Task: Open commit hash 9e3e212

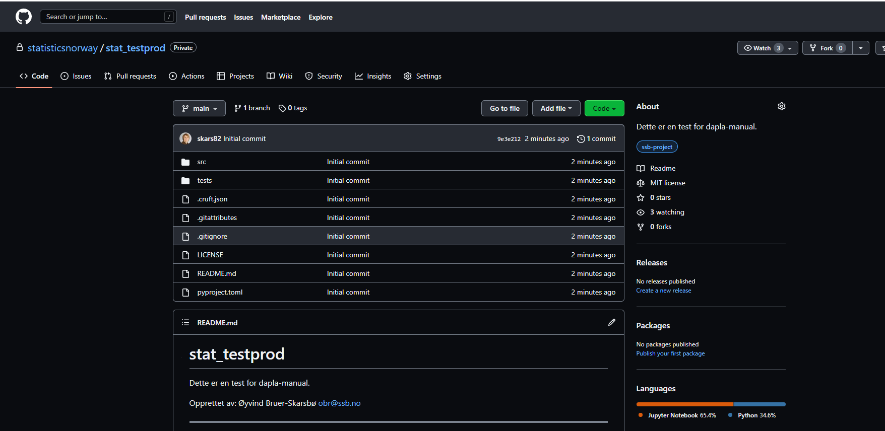Action: (x=509, y=139)
